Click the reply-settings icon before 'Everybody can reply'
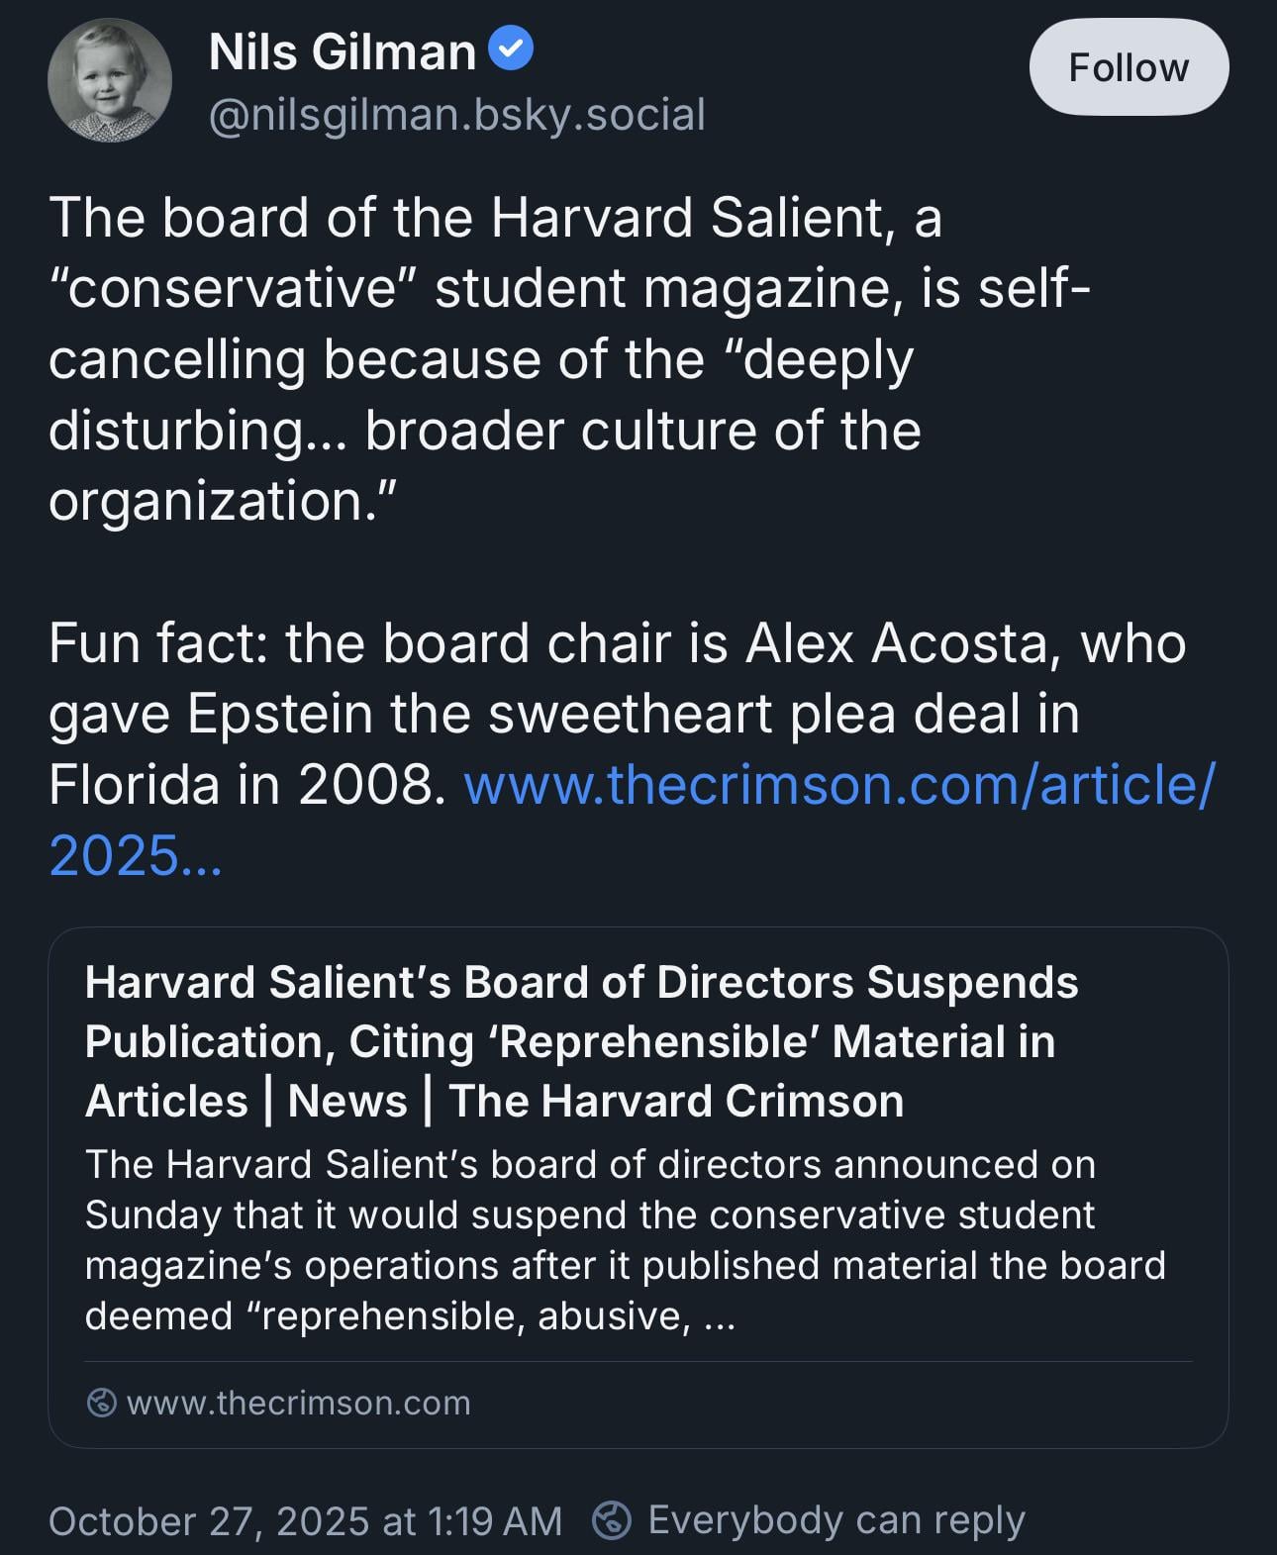1277x1555 pixels. click(612, 1520)
